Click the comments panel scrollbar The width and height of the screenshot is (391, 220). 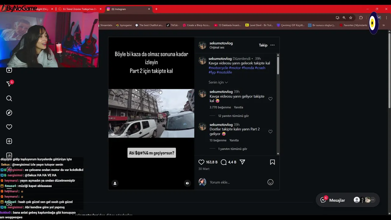(x=278, y=66)
